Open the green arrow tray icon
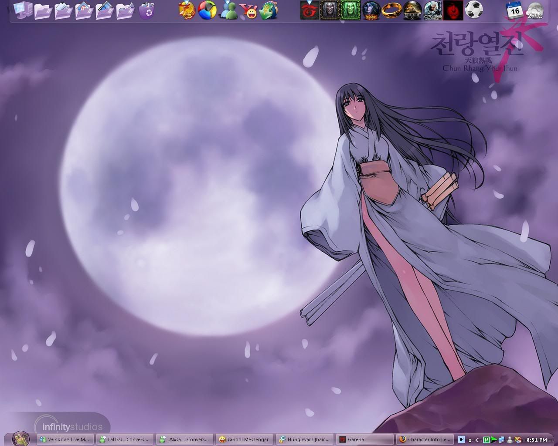Image resolution: width=558 pixels, height=446 pixels. click(493, 440)
